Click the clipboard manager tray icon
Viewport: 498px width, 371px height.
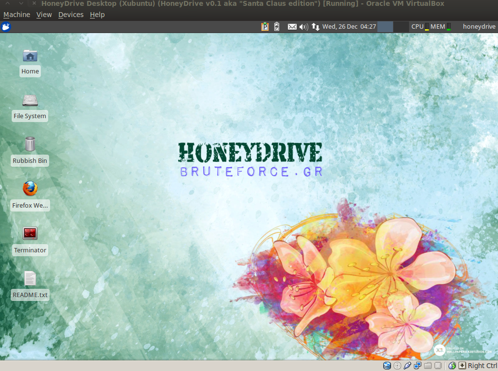265,27
